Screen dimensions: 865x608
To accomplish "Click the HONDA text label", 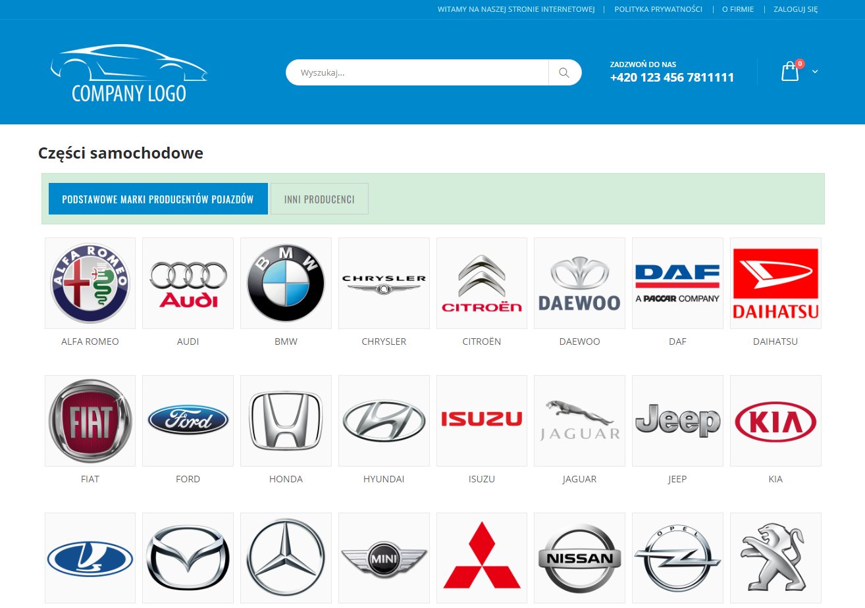I will click(x=286, y=479).
